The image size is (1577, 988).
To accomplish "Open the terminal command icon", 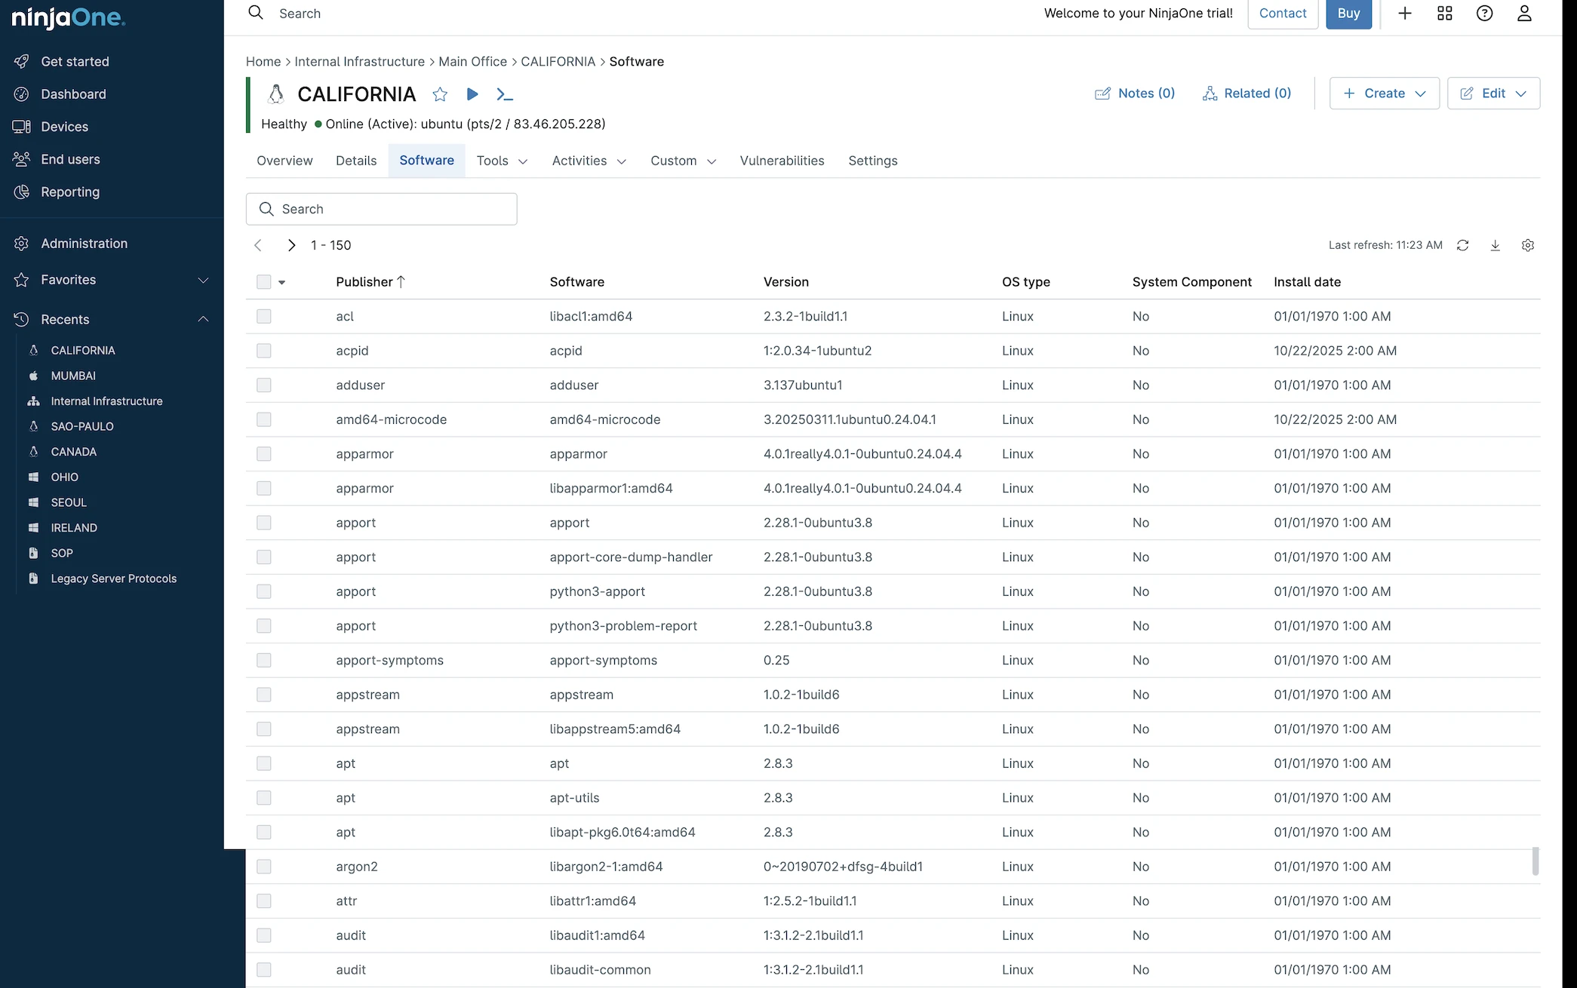I will point(505,94).
